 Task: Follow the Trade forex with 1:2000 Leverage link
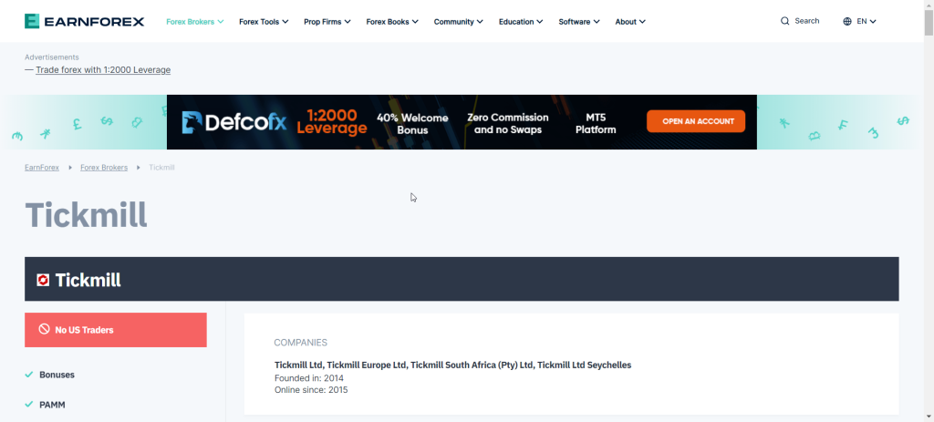click(x=103, y=69)
